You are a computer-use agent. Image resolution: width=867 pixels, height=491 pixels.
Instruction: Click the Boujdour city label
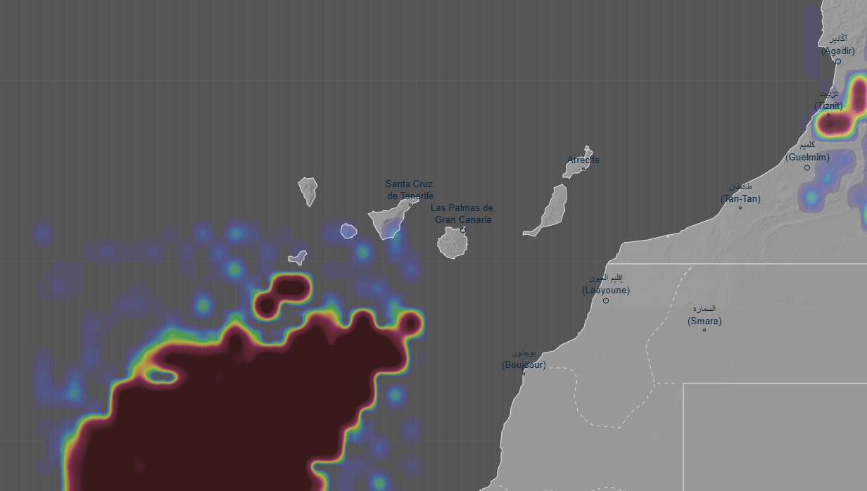pyautogui.click(x=524, y=359)
